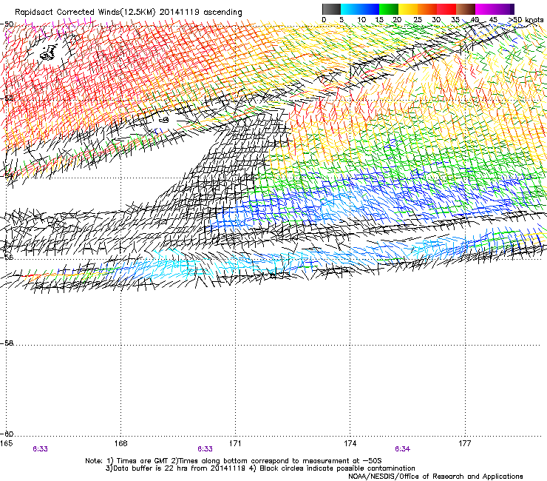Viewport: 547px width, 481px height.
Task: Click the 'NOAA/NESDIS/Office of Research and Applications' credit
Action: [x=435, y=477]
